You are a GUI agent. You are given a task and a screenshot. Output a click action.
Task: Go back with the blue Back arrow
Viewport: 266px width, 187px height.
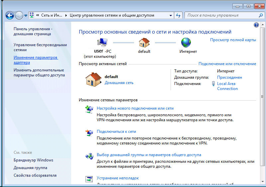(x=10, y=16)
